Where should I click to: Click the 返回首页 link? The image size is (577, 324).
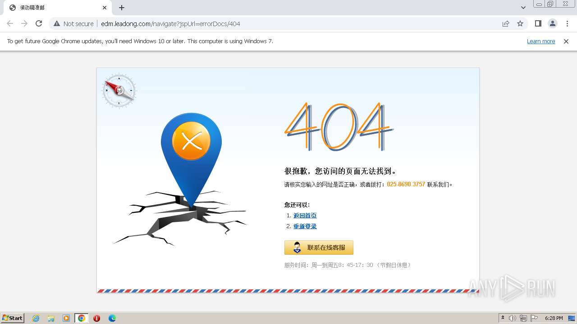[x=305, y=216]
